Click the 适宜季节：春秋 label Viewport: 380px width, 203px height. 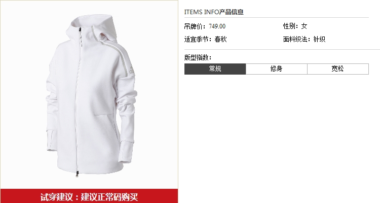(x=205, y=39)
